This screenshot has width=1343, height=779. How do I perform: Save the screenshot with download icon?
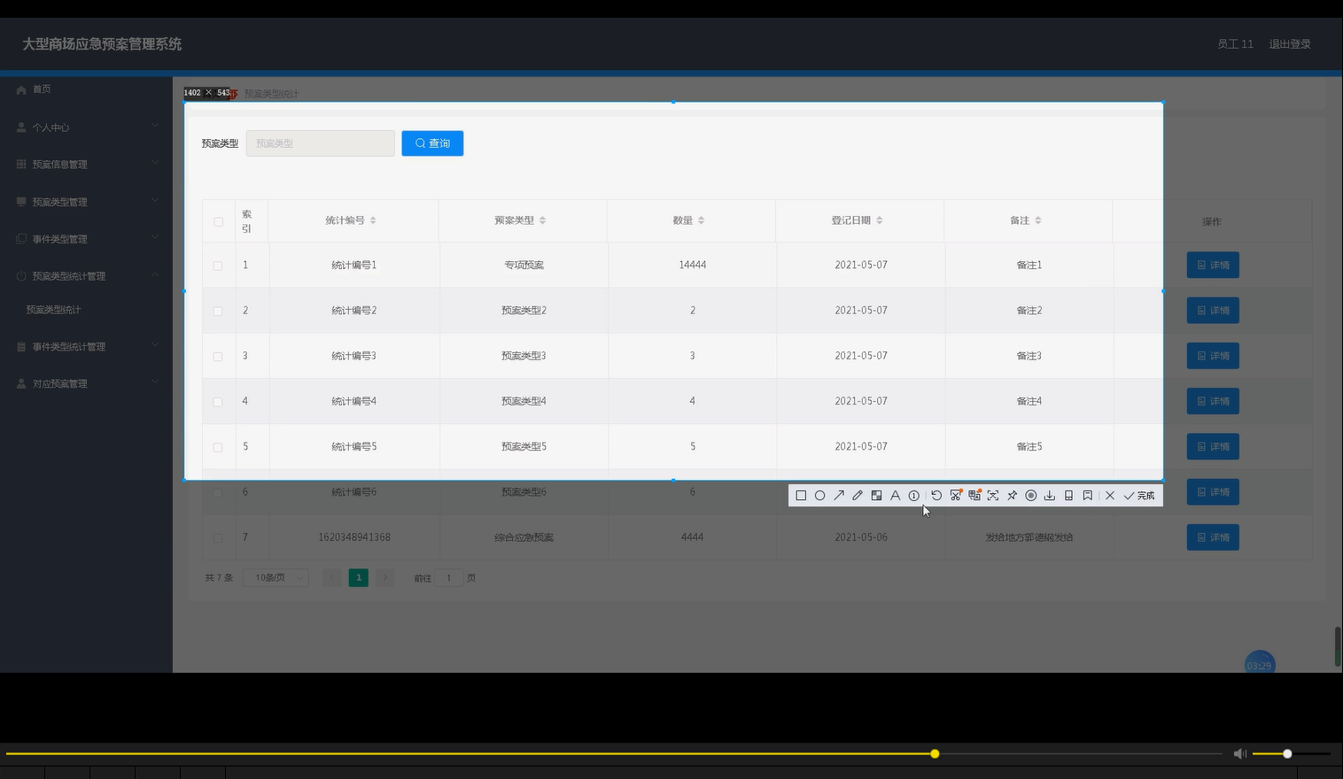click(1050, 496)
